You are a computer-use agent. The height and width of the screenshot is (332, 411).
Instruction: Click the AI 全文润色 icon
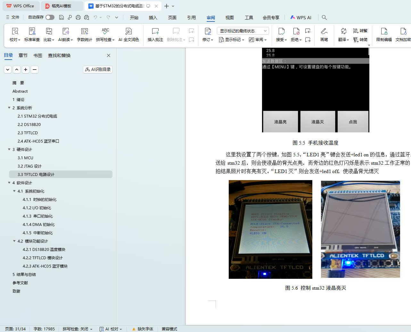128,35
